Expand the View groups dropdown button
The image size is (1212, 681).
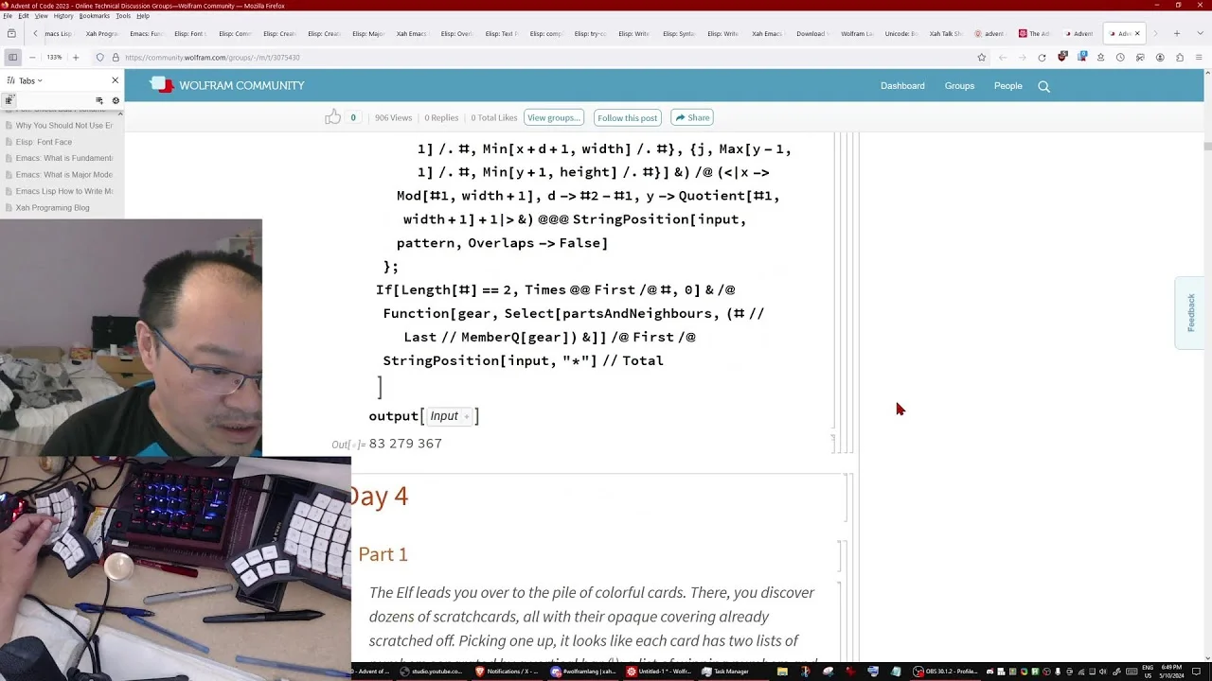[554, 117]
